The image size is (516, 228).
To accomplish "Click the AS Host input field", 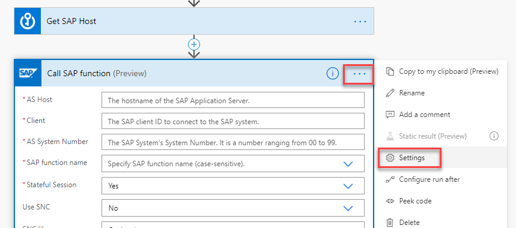I will (233, 100).
